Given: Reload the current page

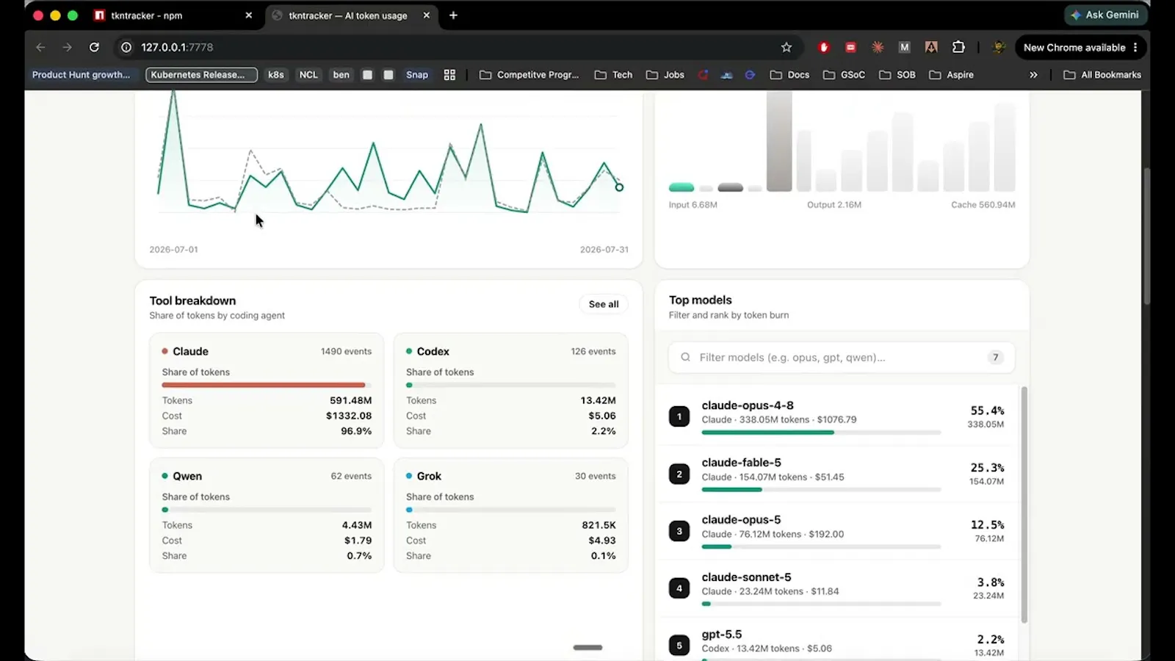Looking at the screenshot, I should pos(94,47).
